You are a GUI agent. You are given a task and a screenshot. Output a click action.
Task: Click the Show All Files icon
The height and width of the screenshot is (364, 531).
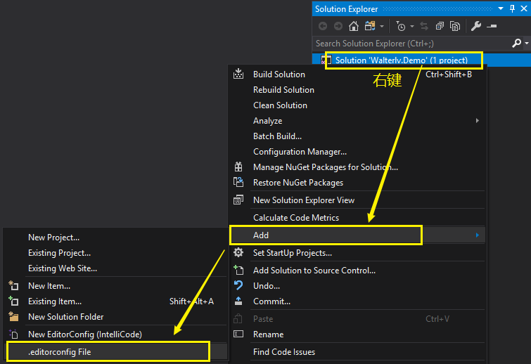(x=455, y=26)
